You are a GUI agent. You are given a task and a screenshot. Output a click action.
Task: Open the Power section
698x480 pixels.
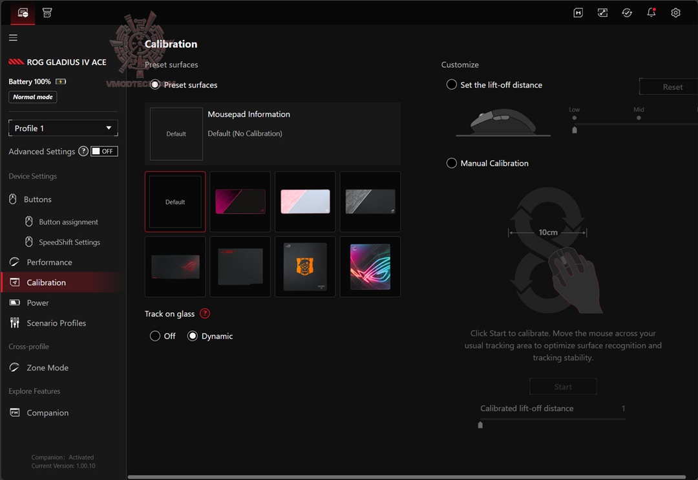point(37,303)
